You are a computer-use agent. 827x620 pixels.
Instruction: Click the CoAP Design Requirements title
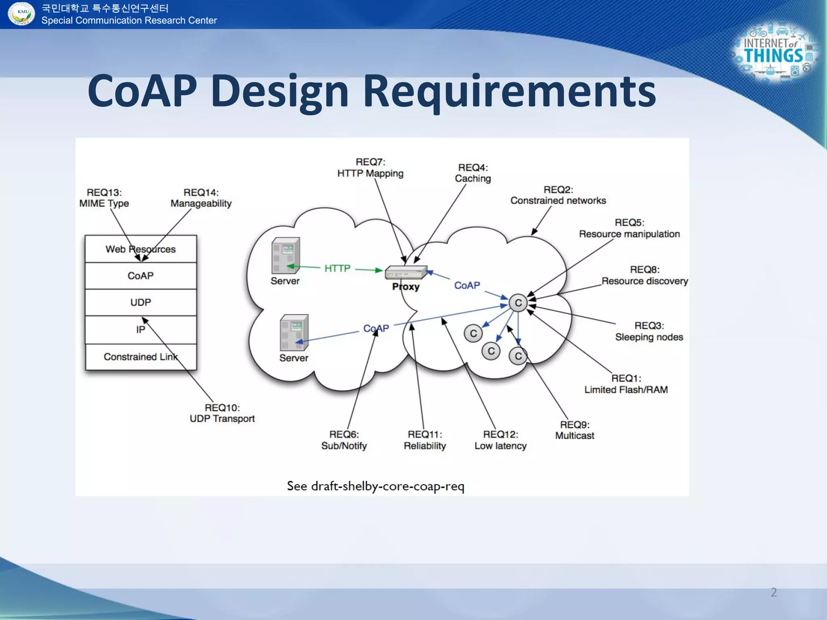click(x=372, y=91)
